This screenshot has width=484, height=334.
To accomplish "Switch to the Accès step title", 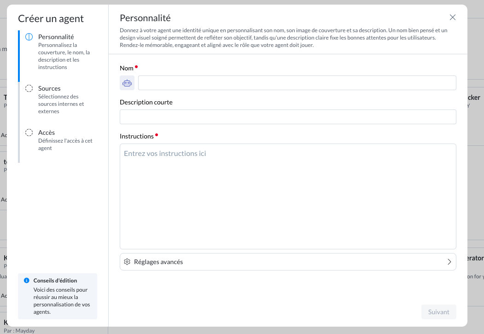I will point(47,132).
